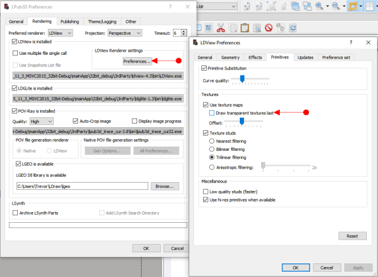Enable Display image progress
The height and width of the screenshot is (277, 378).
pyautogui.click(x=135, y=121)
